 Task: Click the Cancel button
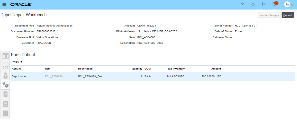coord(287,15)
